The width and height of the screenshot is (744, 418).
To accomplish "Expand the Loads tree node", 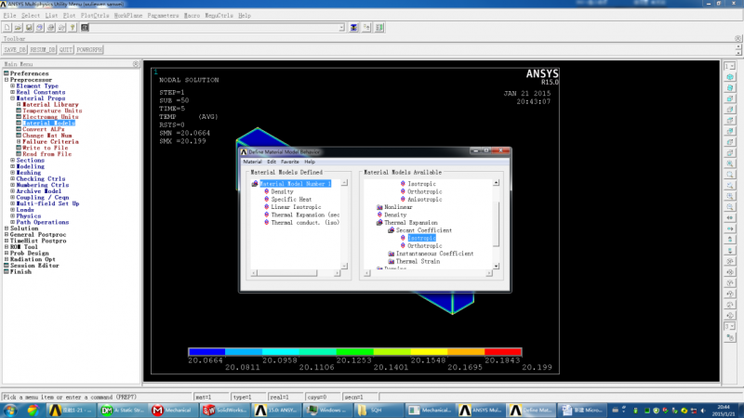I will pyautogui.click(x=13, y=210).
